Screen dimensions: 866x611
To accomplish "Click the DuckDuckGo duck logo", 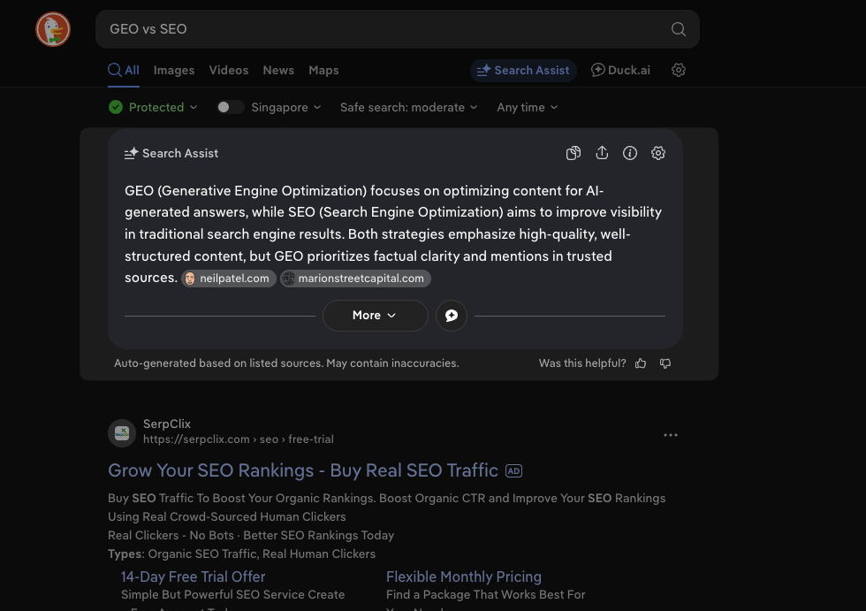I will [x=53, y=29].
